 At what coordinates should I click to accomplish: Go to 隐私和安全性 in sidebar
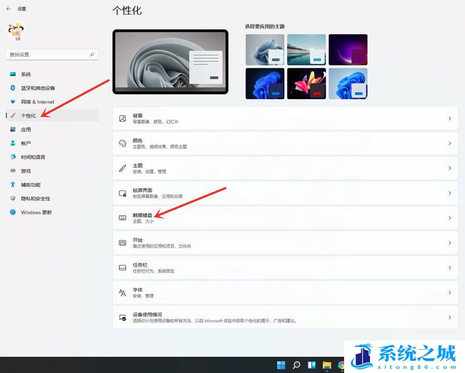click(x=52, y=198)
